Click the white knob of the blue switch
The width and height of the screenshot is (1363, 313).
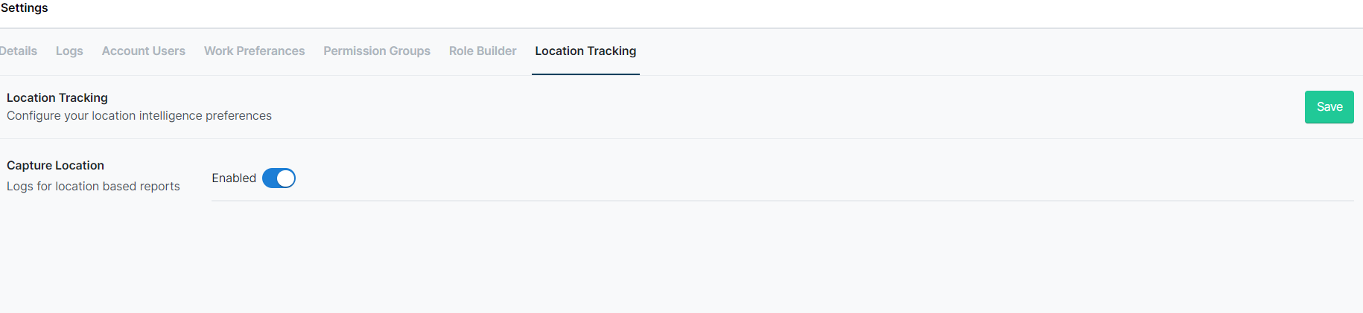tap(286, 178)
